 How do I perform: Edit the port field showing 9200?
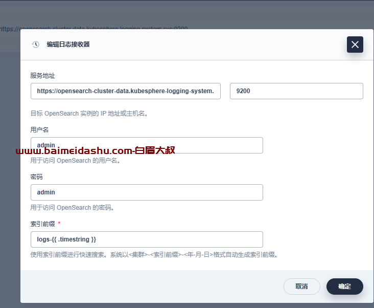pos(296,91)
